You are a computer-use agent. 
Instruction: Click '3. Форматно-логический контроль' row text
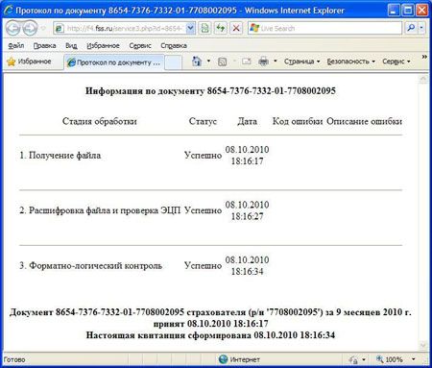[90, 265]
